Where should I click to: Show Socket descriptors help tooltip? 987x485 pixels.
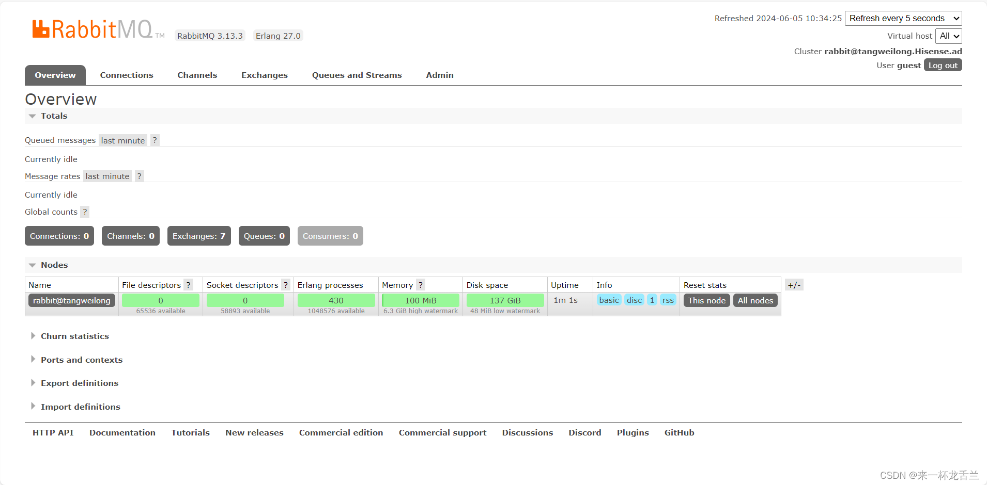pos(285,285)
